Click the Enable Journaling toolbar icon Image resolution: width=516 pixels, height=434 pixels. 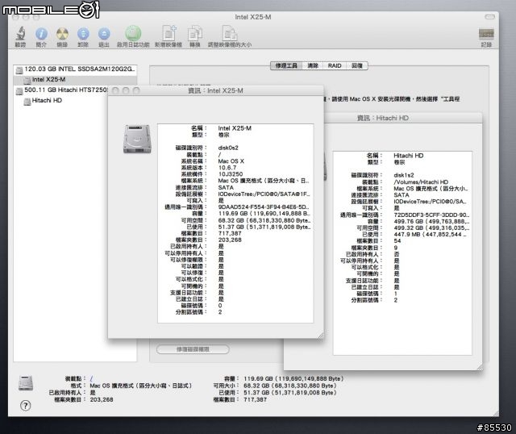(x=133, y=33)
